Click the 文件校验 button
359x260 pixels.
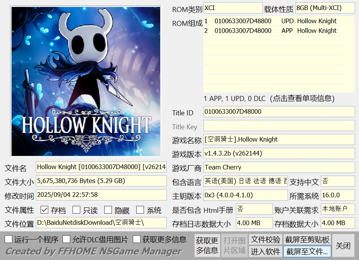266,239
